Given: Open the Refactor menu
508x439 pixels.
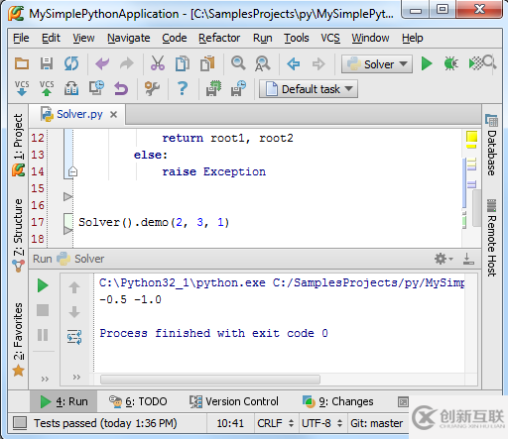Looking at the screenshot, I should (x=219, y=38).
